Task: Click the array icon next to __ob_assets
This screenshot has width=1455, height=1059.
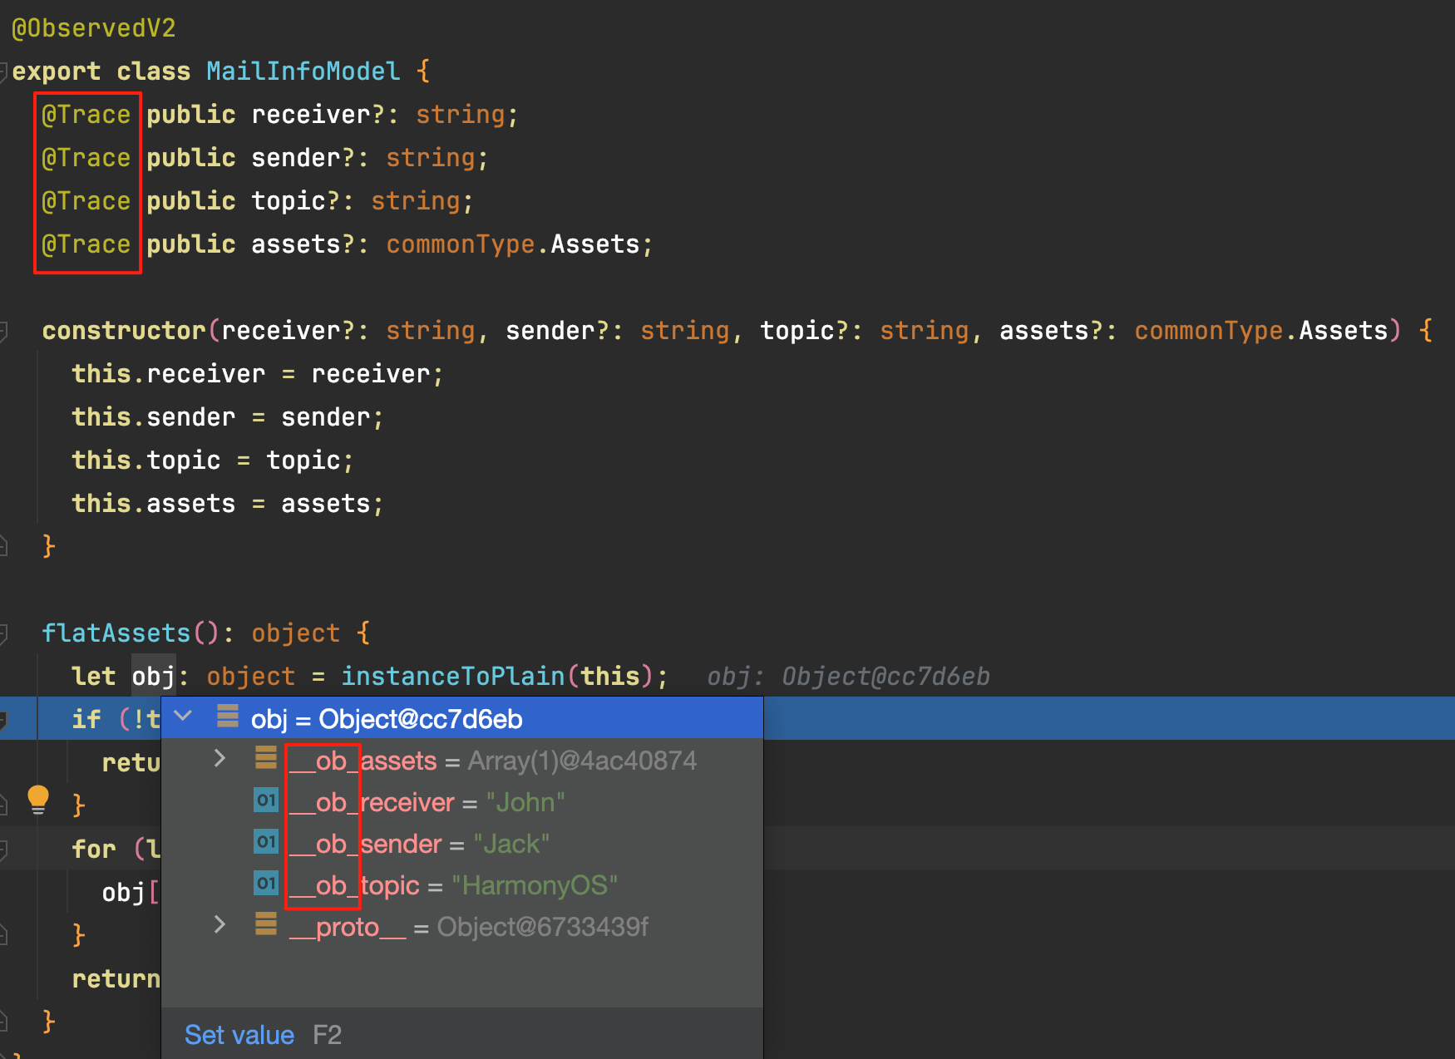Action: 266,758
